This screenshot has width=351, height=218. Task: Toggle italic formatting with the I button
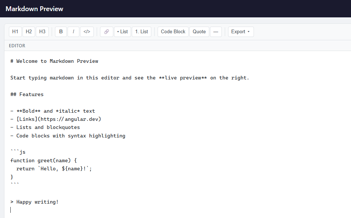coord(73,31)
